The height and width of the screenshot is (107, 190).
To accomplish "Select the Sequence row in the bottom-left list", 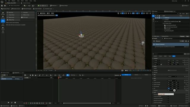I will 12,79.
